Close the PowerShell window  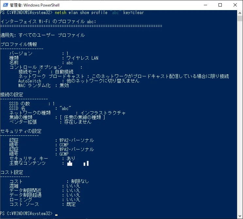click(x=235, y=5)
